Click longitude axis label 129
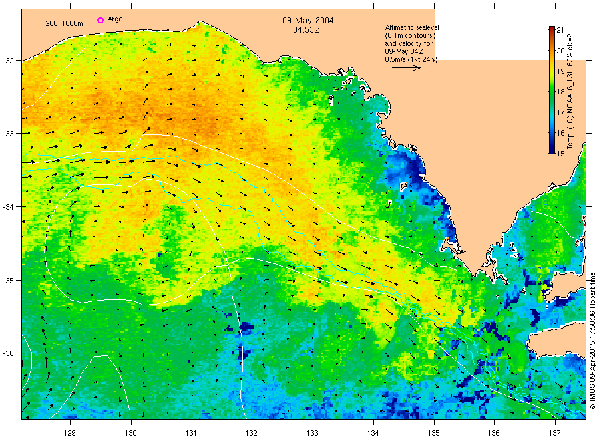 pos(70,434)
